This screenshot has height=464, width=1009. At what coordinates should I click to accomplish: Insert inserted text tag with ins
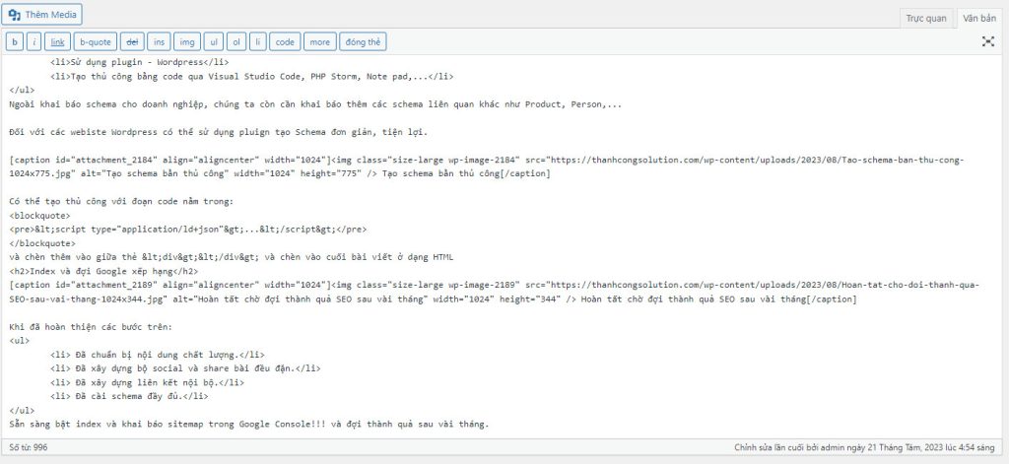click(159, 41)
